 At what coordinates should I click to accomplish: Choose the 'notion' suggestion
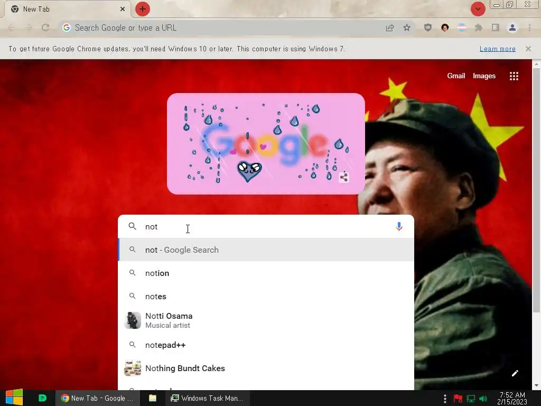click(266, 273)
